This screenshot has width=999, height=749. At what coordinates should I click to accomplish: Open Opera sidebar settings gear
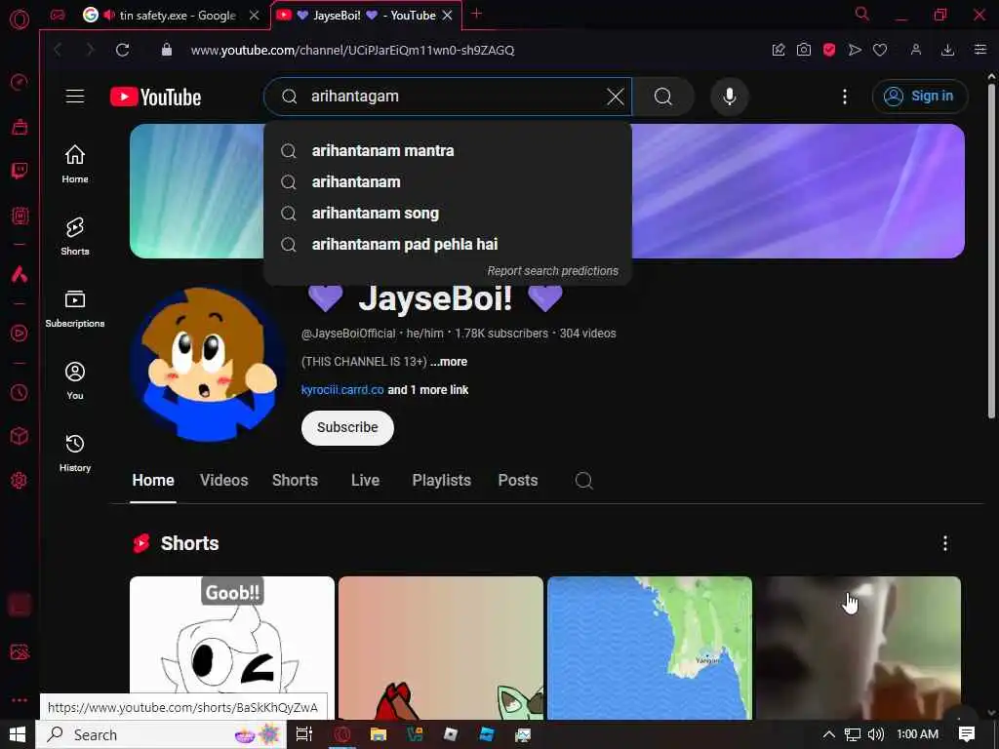[20, 480]
